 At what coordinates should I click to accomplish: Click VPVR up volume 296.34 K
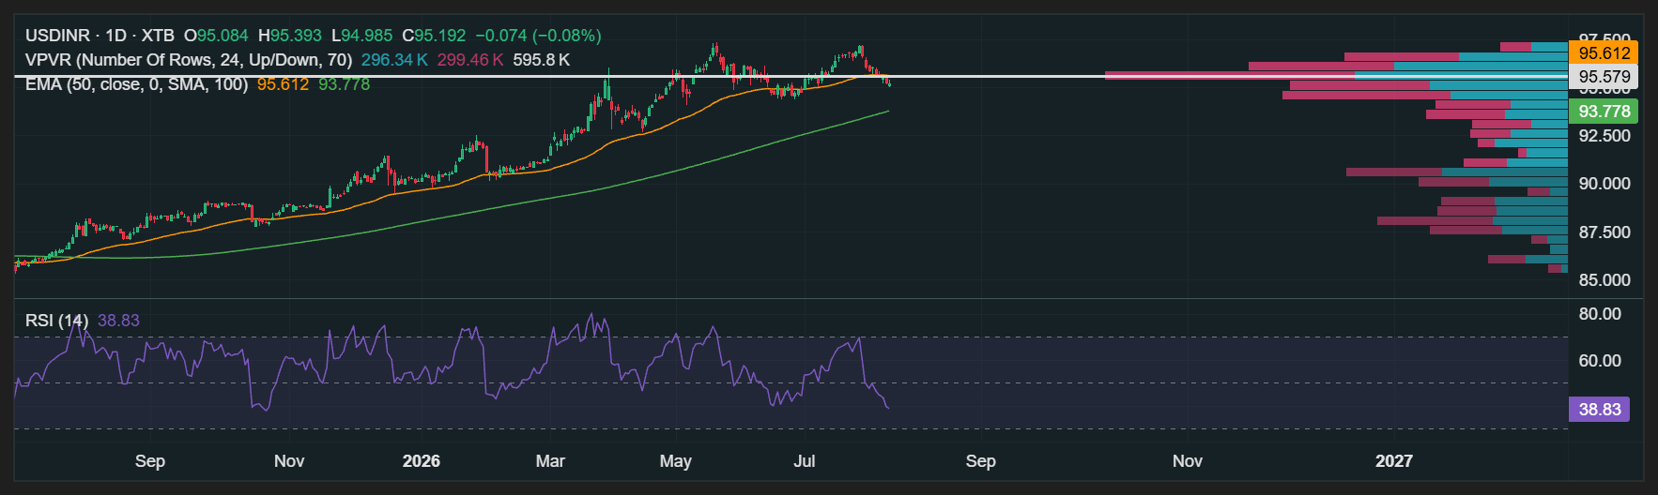click(394, 60)
